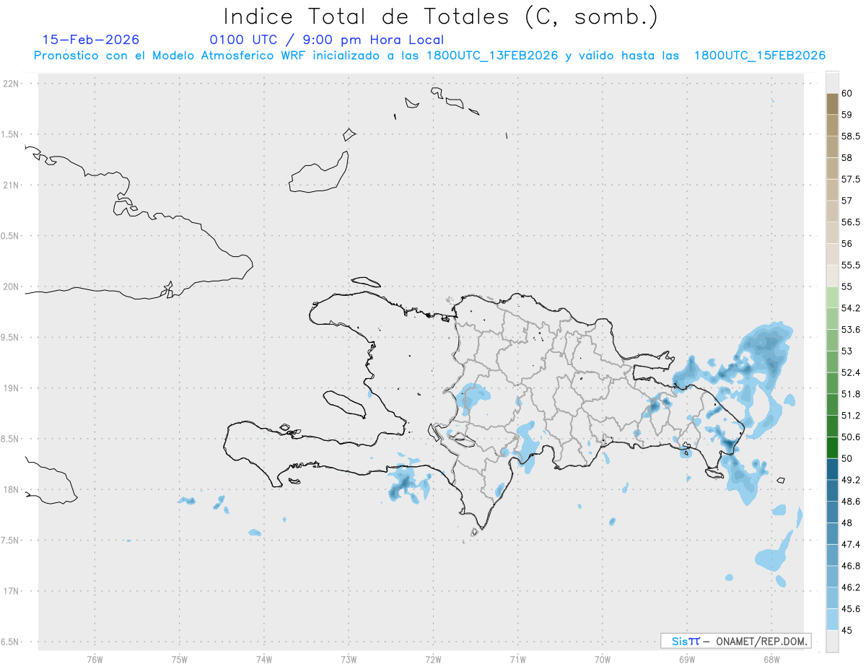866x669 pixels.
Task: Click the "70W" longitude label
Action: (603, 659)
